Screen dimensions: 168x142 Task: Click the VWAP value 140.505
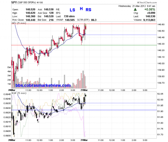click(x=70, y=20)
